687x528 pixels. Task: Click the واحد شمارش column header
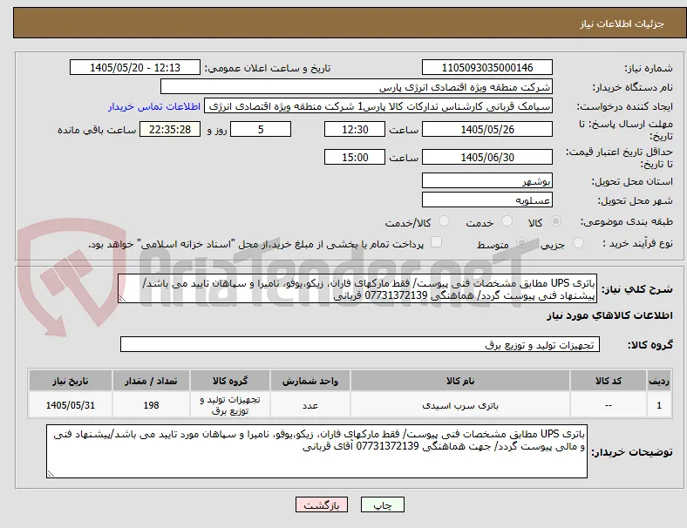tap(310, 381)
